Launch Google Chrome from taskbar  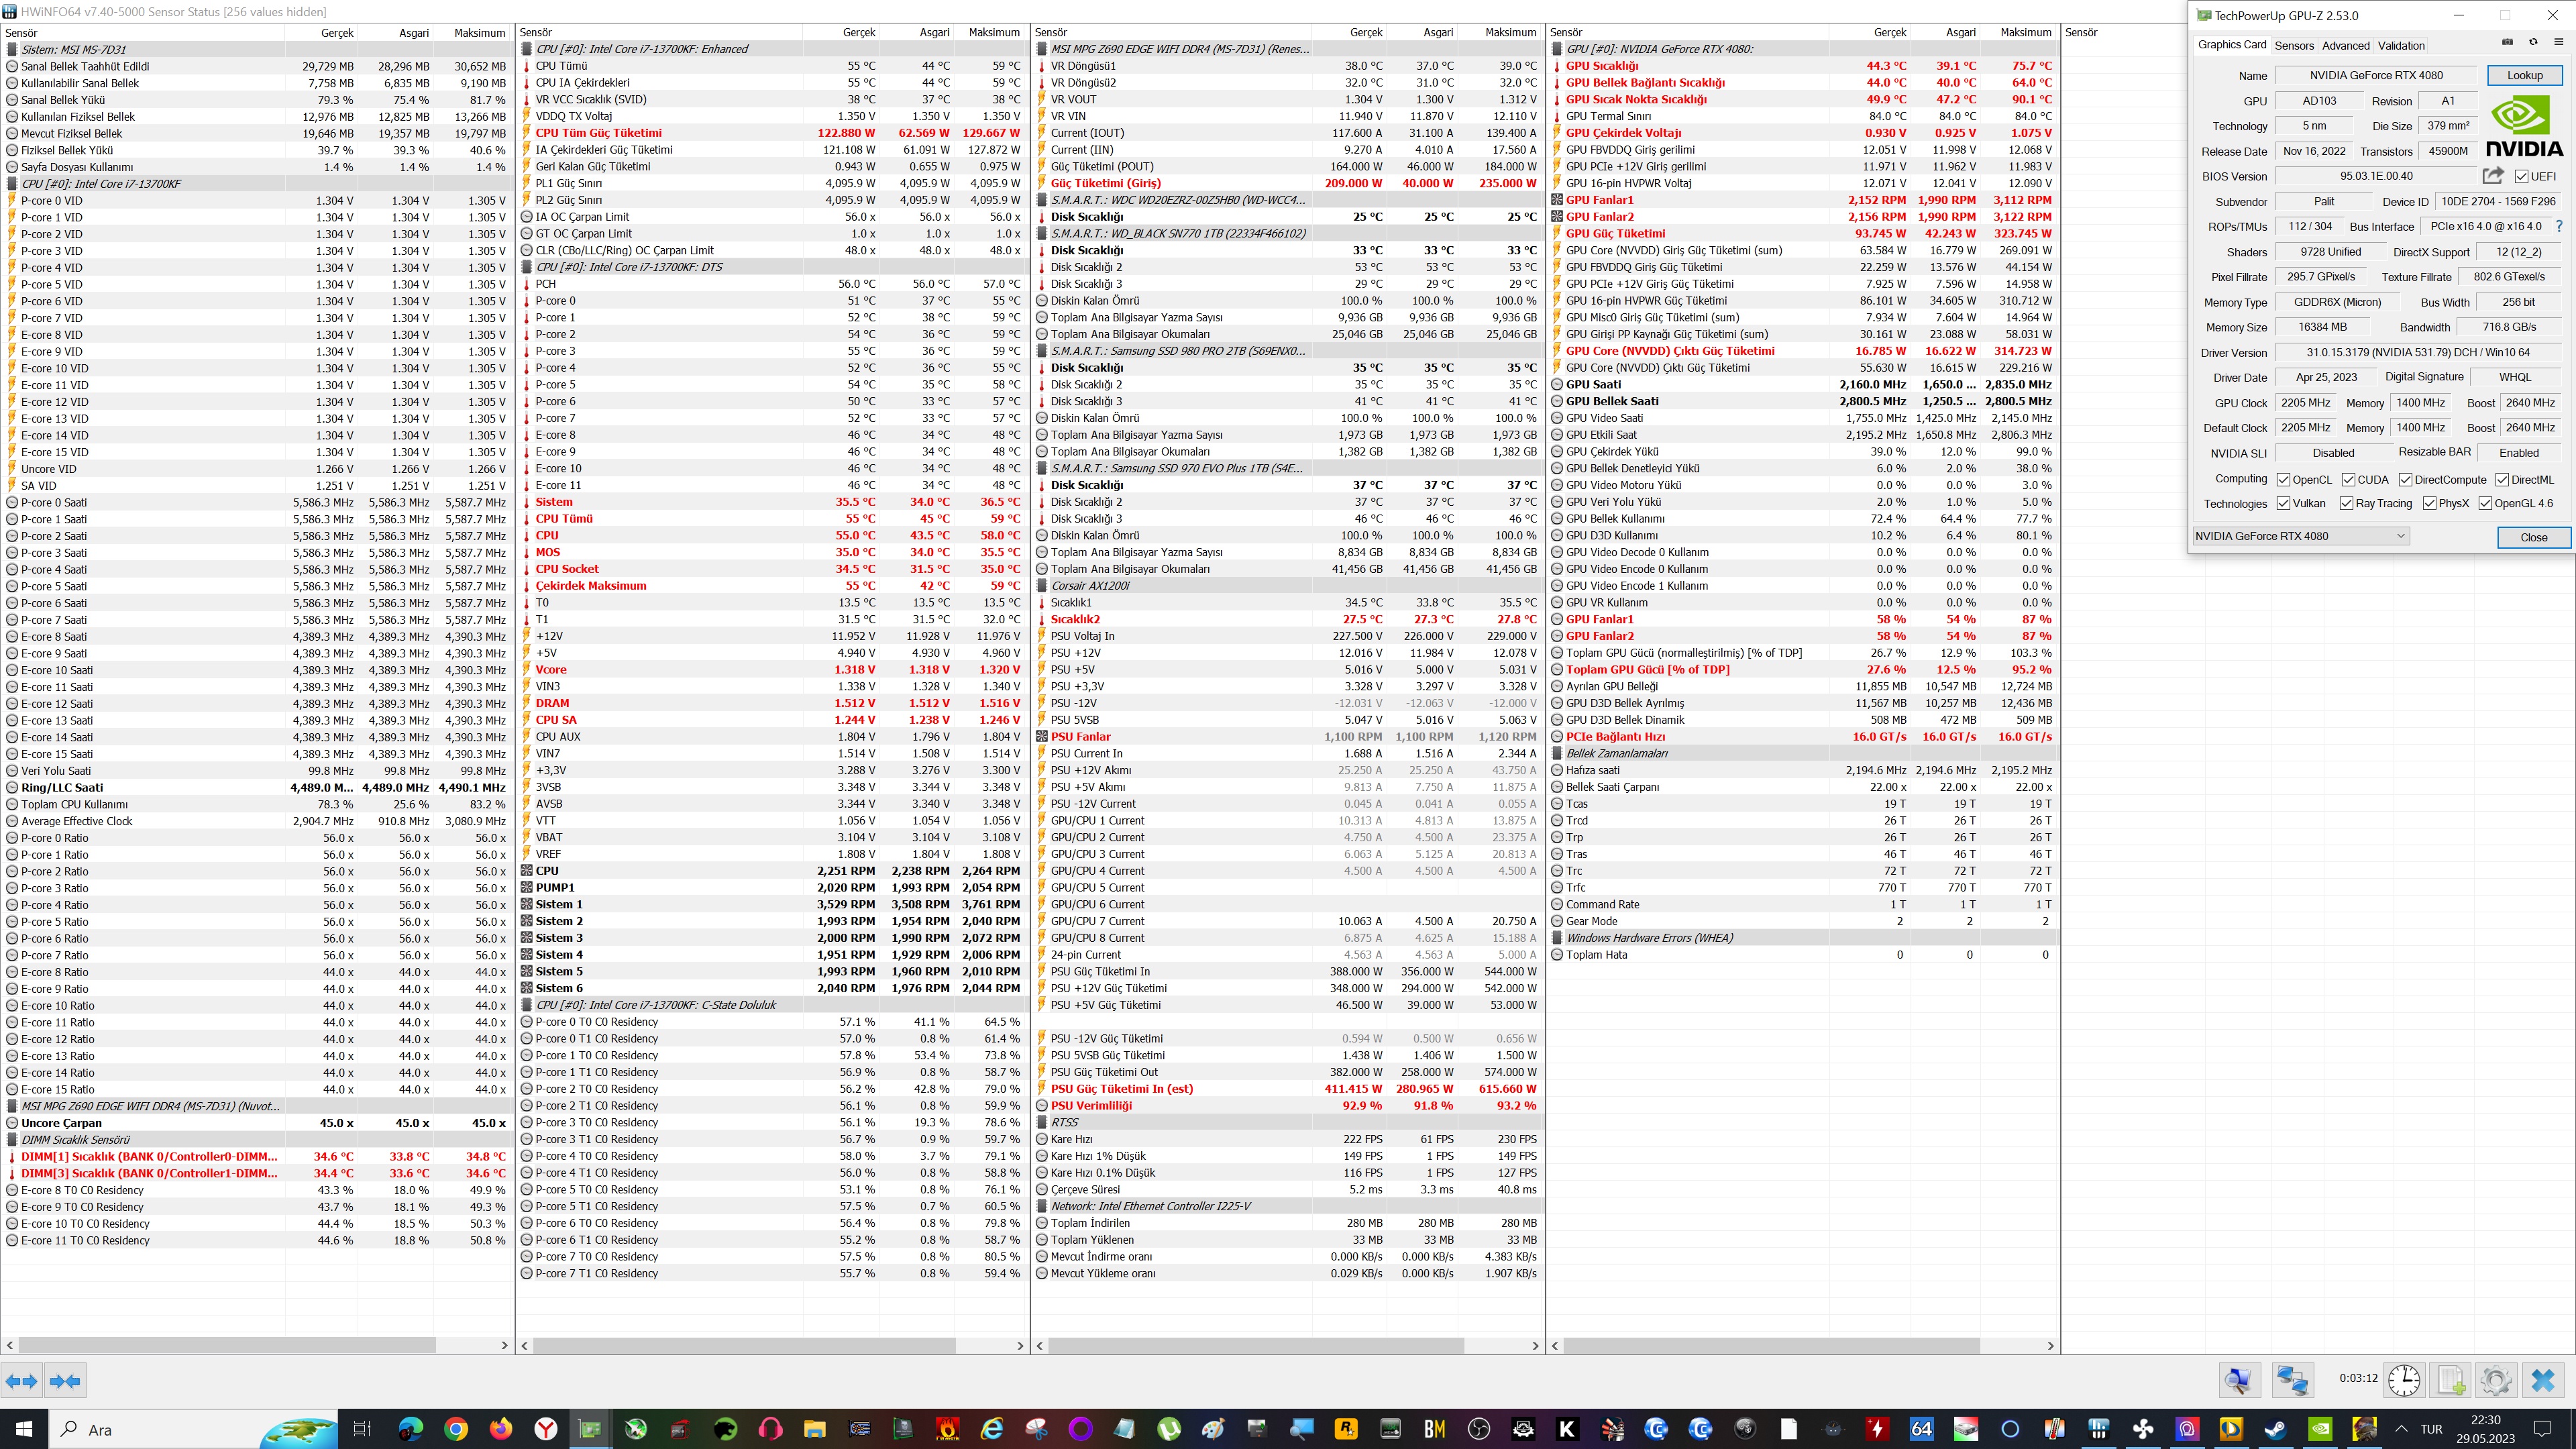[455, 1429]
